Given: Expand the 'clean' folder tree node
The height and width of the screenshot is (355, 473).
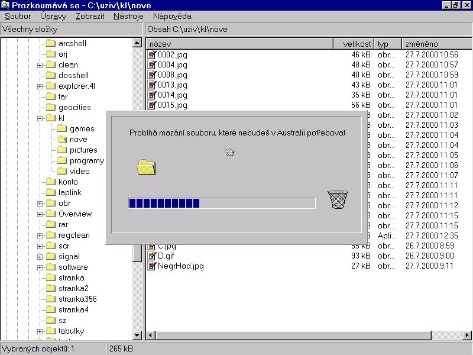Looking at the screenshot, I should coord(40,65).
